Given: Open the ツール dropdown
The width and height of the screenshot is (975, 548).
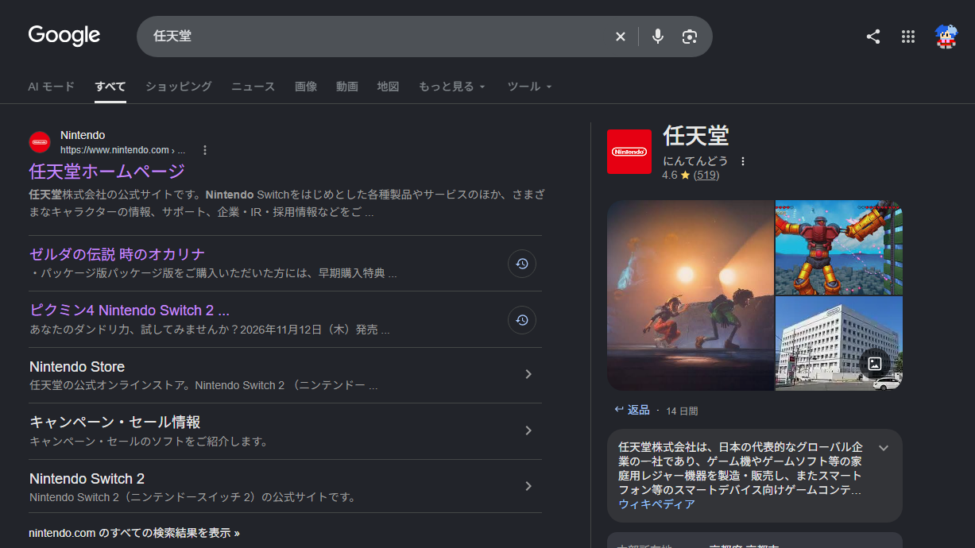Looking at the screenshot, I should pyautogui.click(x=529, y=87).
